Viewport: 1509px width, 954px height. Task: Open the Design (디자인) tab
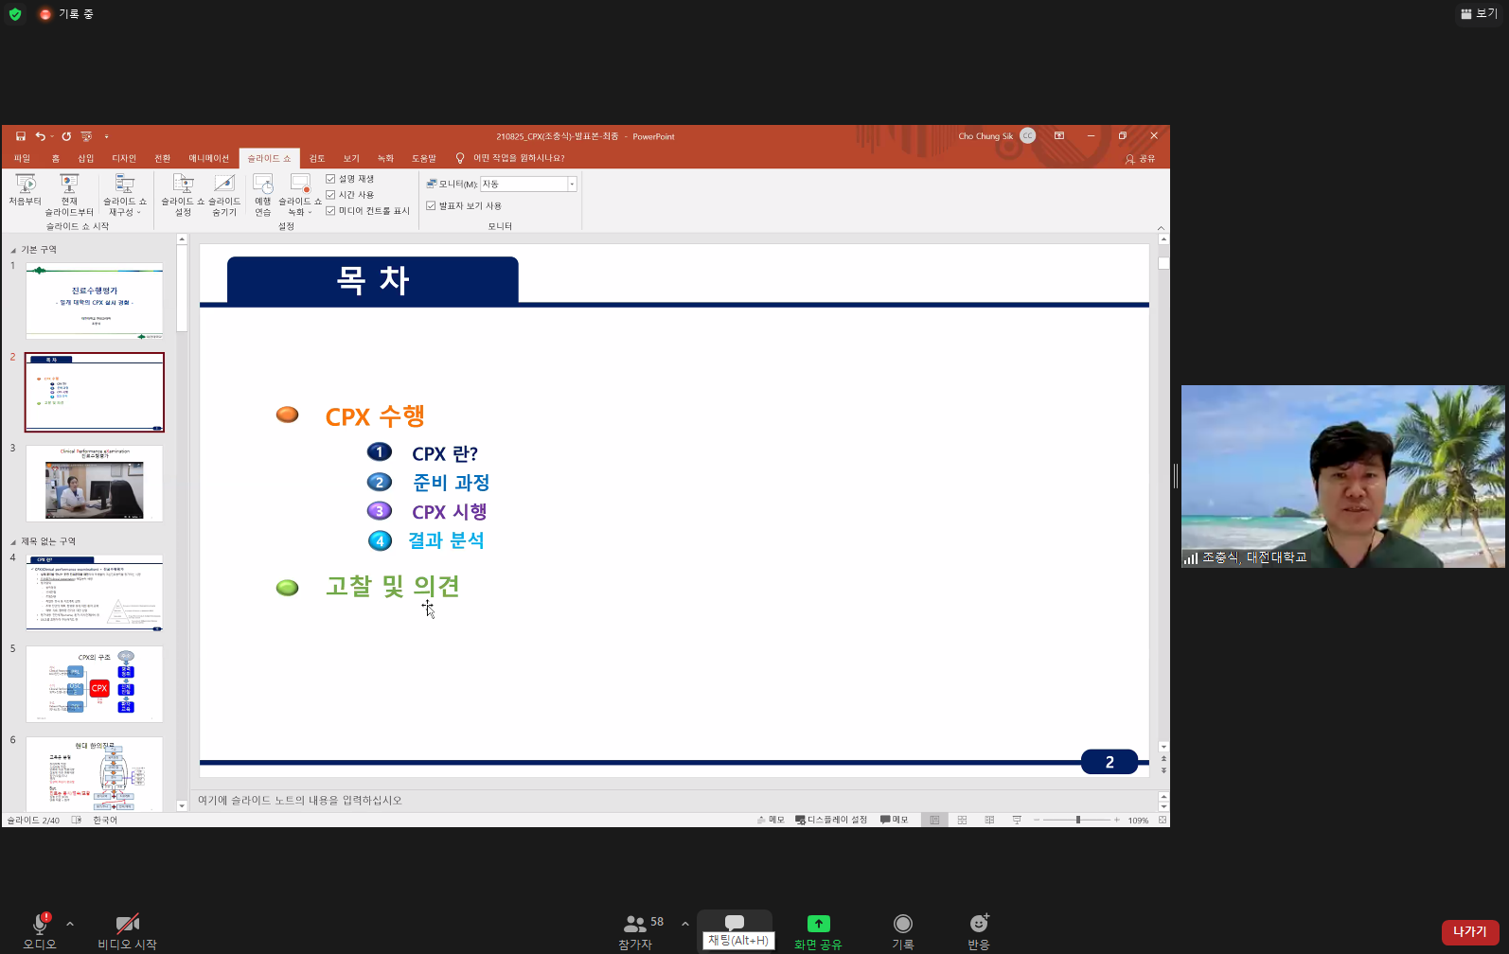pos(124,158)
